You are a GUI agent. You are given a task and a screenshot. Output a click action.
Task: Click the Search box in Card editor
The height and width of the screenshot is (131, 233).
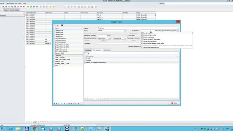click(199, 3)
